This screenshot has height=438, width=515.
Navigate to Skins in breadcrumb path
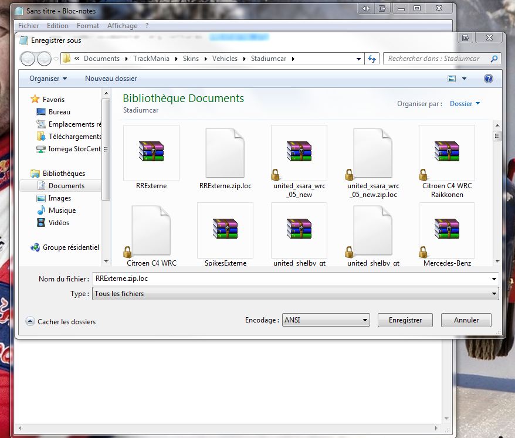pyautogui.click(x=191, y=59)
